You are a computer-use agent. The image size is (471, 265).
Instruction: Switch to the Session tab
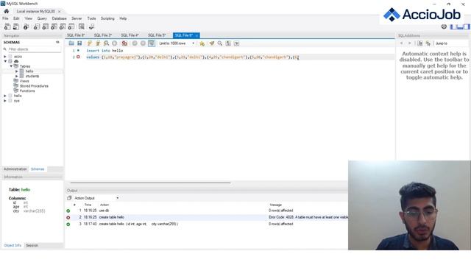pyautogui.click(x=32, y=245)
